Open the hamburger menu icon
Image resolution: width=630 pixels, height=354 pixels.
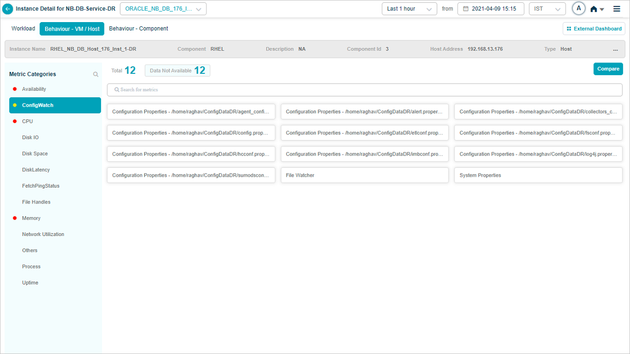pos(616,9)
